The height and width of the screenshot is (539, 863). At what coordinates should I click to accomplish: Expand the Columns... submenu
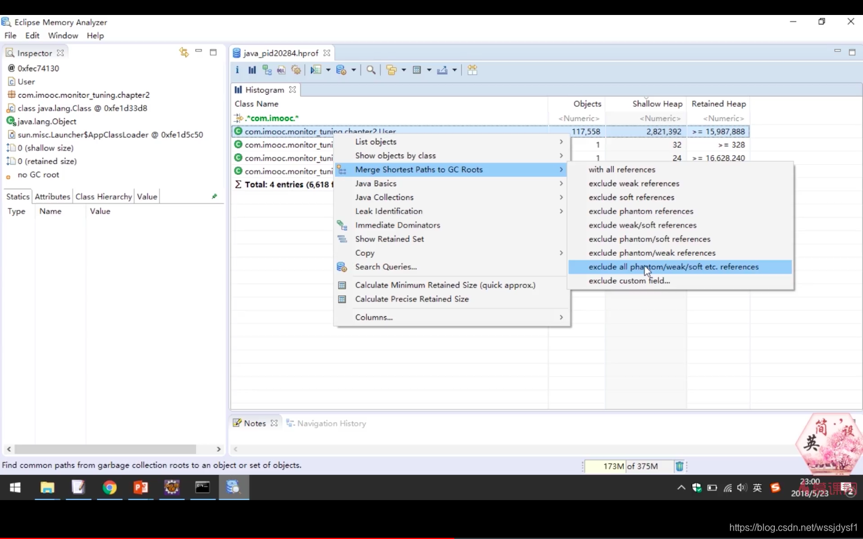click(452, 317)
